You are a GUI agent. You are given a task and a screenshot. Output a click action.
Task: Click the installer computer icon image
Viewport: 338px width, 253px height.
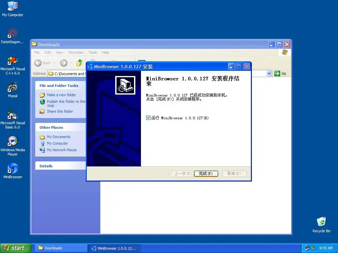pos(125,85)
